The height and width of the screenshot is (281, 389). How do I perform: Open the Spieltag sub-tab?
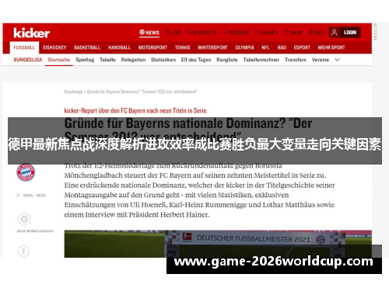tap(85, 60)
